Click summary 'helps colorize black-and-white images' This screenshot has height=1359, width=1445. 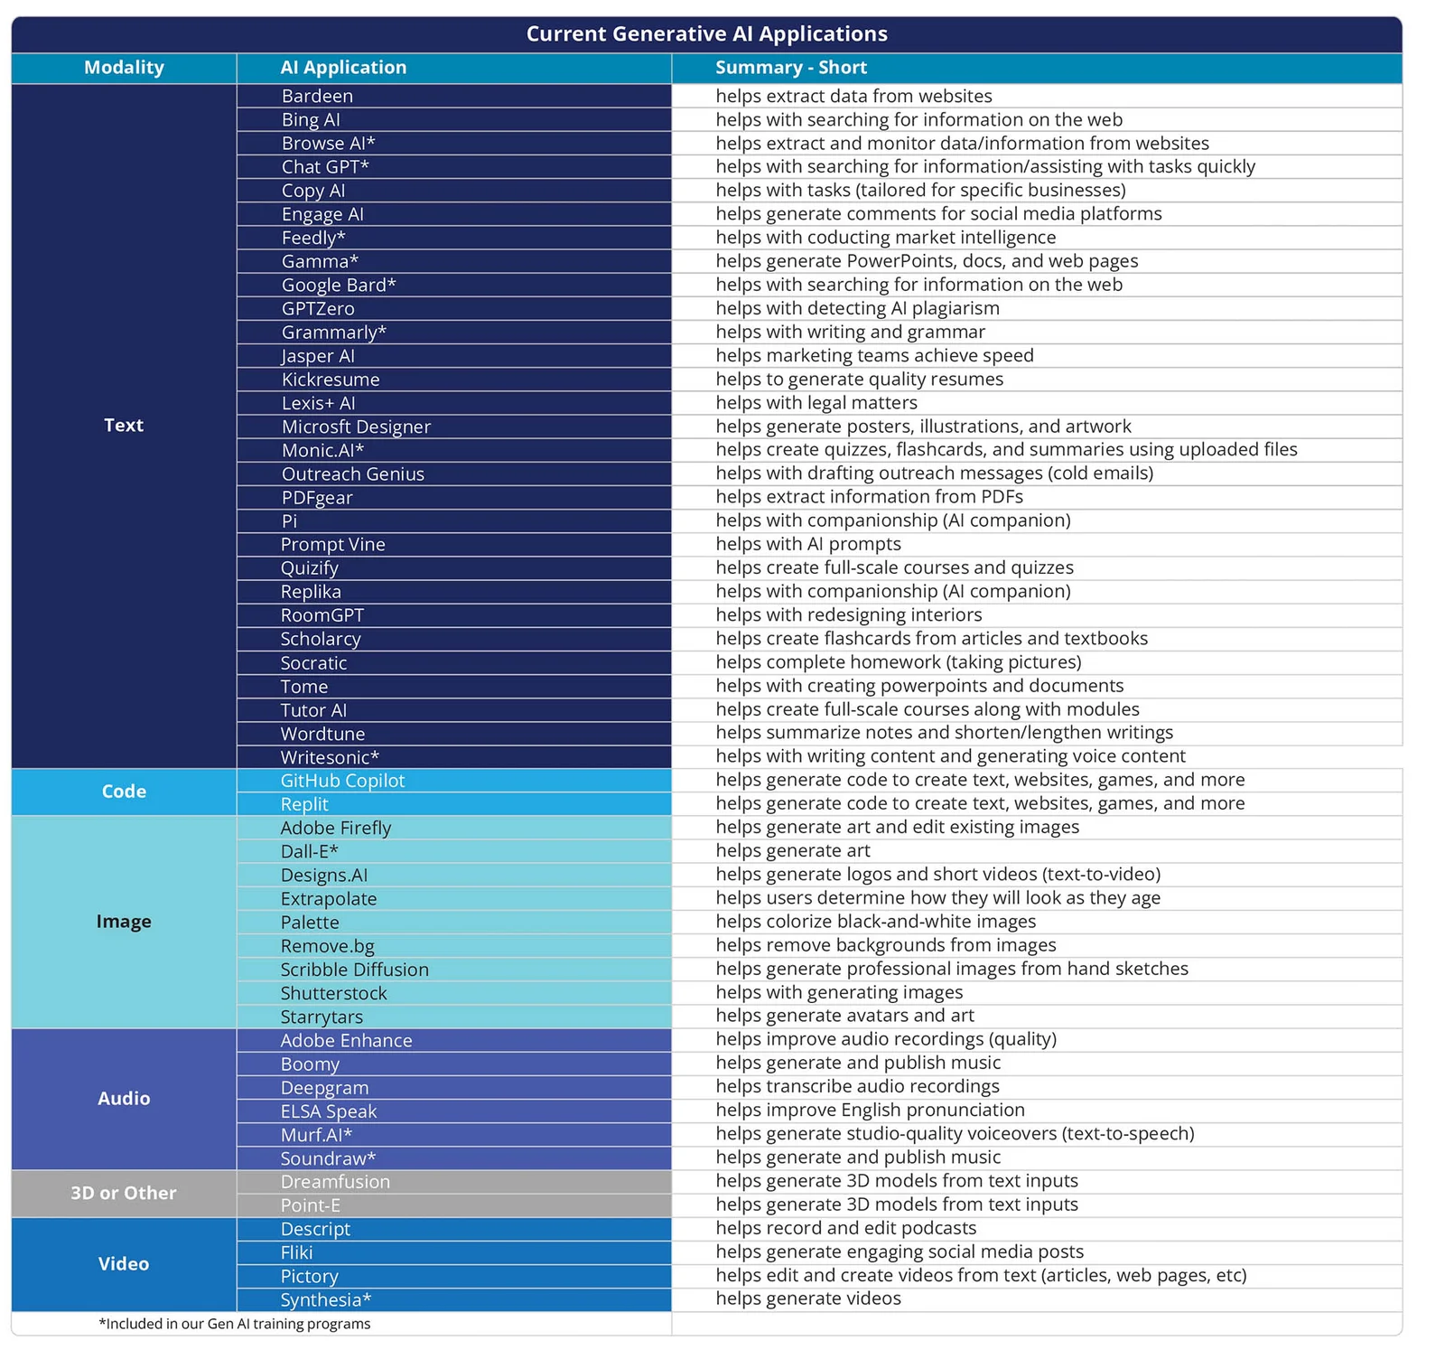tap(875, 922)
